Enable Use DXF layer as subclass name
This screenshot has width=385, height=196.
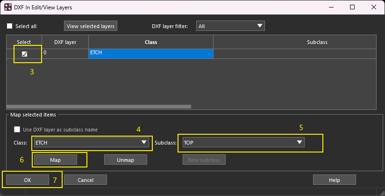click(17, 130)
